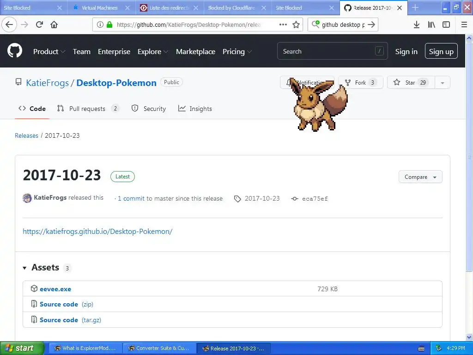The width and height of the screenshot is (473, 355).
Task: Click the zip file icon for Source code (zip)
Action: tap(34, 304)
